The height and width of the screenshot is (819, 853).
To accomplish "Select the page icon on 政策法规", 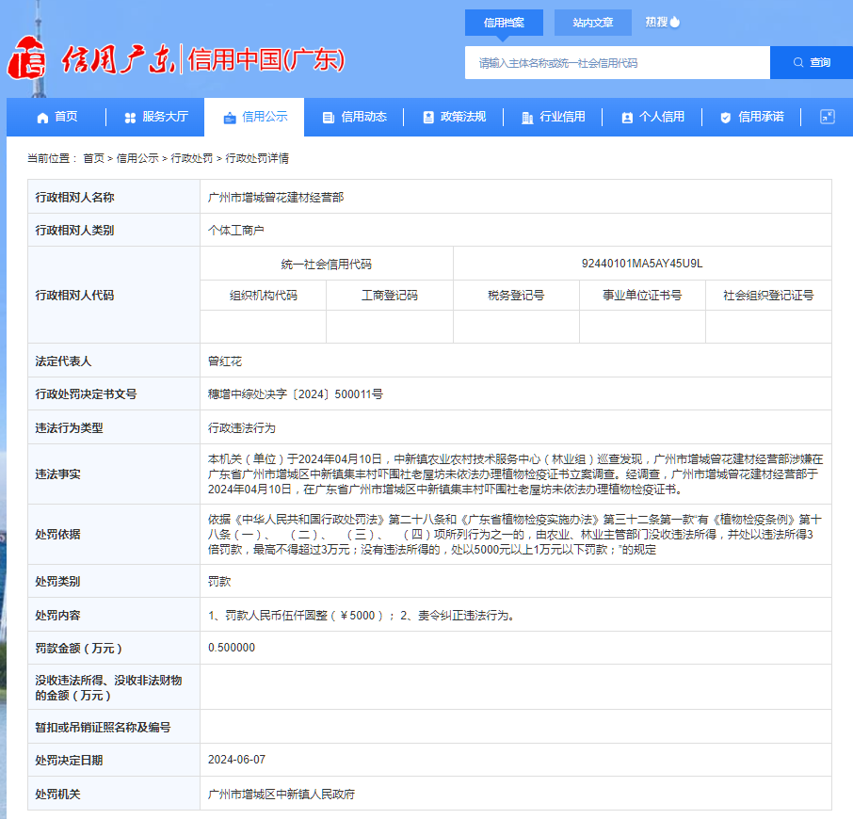I will click(427, 117).
